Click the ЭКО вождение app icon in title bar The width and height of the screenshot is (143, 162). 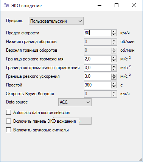click(x=6, y=5)
